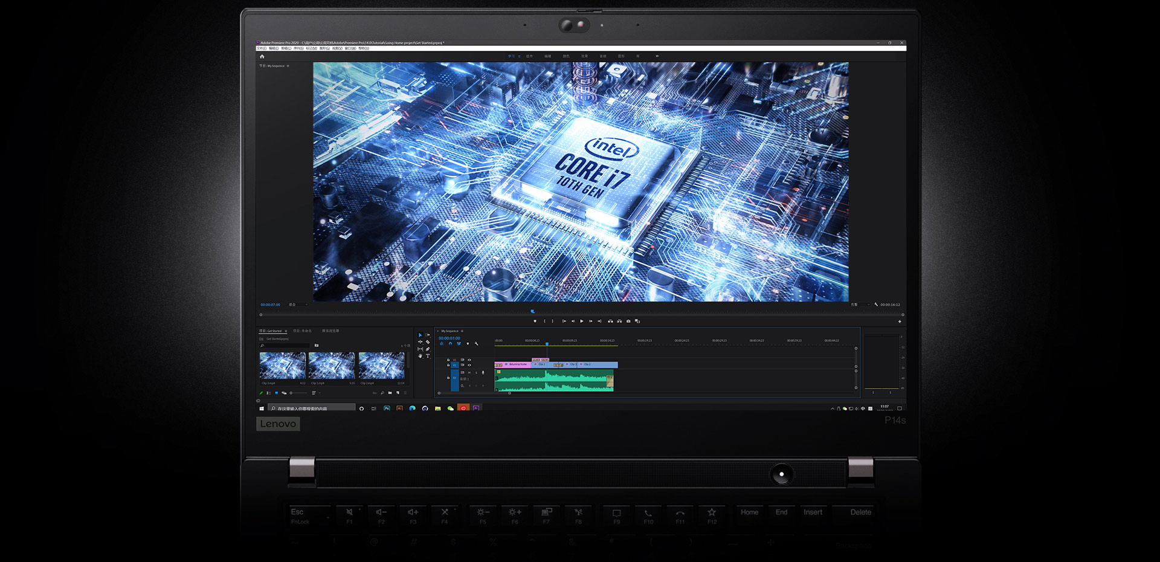
Task: Open the 文件 menu
Action: (262, 48)
